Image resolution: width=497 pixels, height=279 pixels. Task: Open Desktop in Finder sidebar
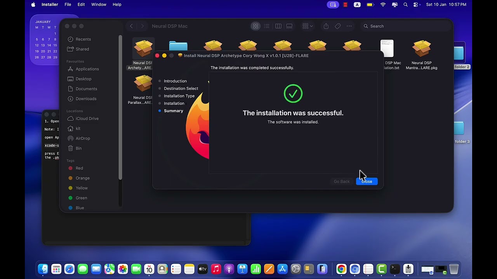pyautogui.click(x=83, y=79)
